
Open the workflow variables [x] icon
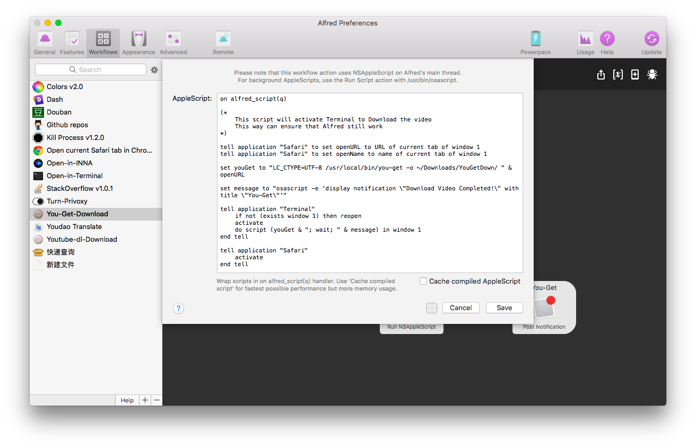618,75
